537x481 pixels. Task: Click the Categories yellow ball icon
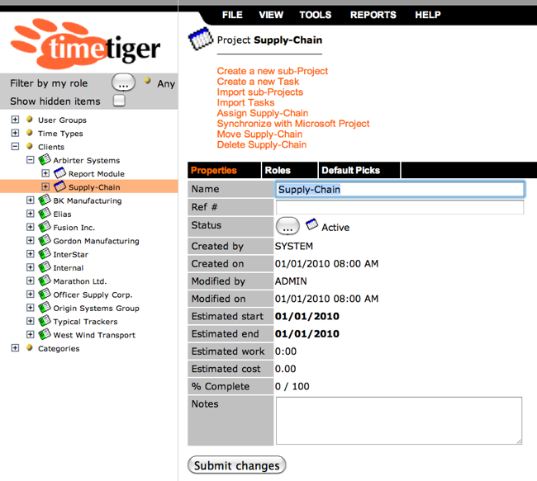click(30, 347)
